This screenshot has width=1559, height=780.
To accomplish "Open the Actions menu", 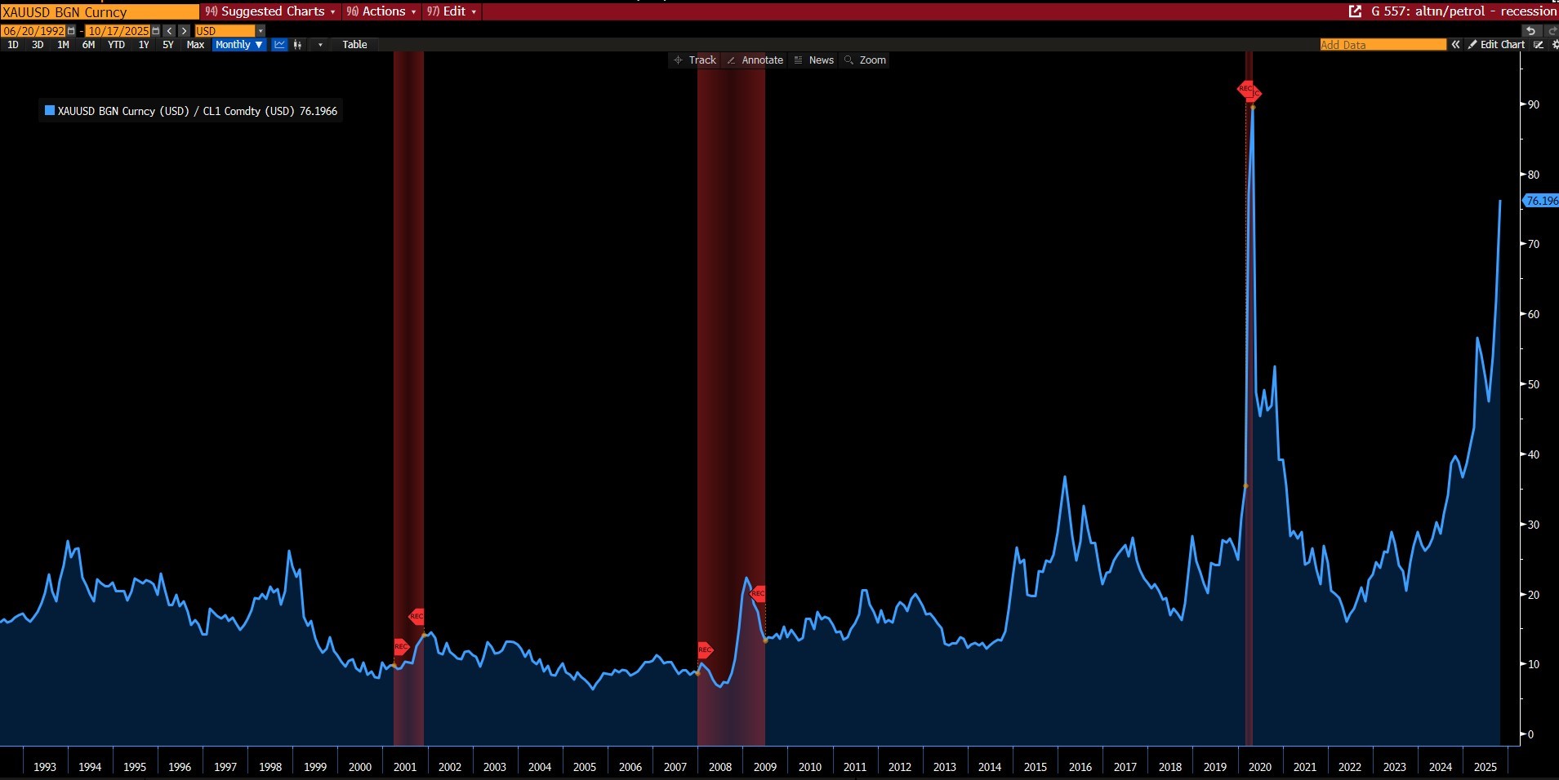I will 381,11.
